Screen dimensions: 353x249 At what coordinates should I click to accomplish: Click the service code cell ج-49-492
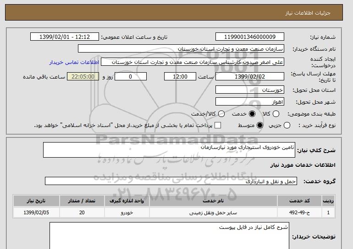299,212
